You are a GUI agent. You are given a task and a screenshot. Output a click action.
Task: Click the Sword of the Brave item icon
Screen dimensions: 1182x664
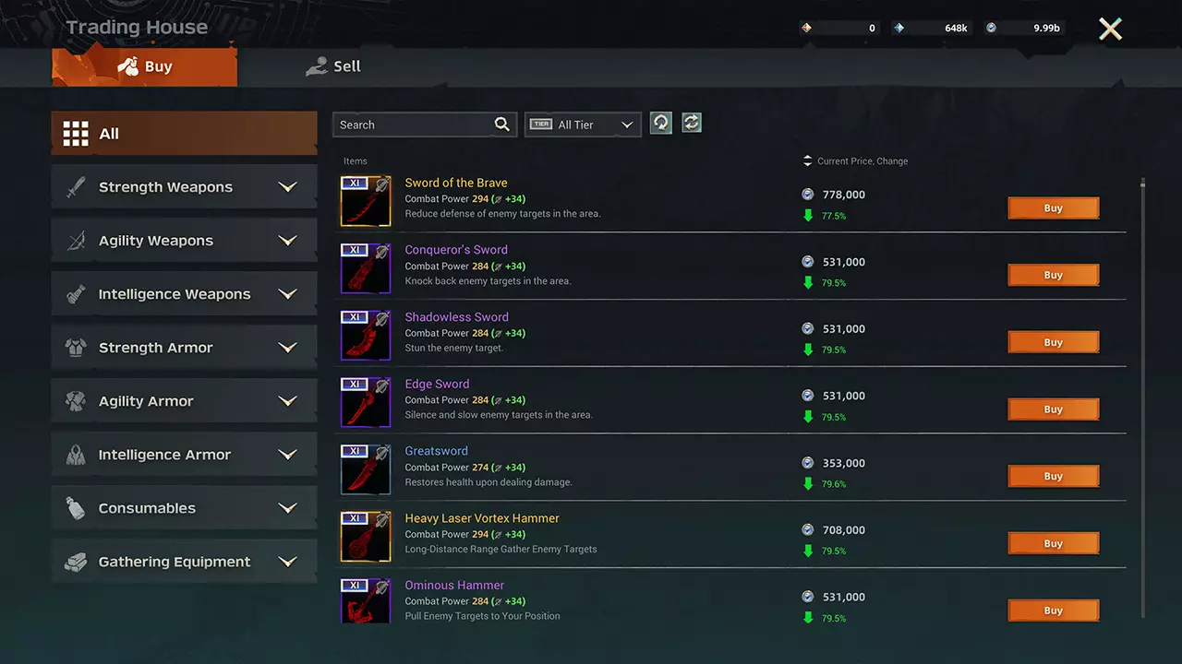coord(366,201)
